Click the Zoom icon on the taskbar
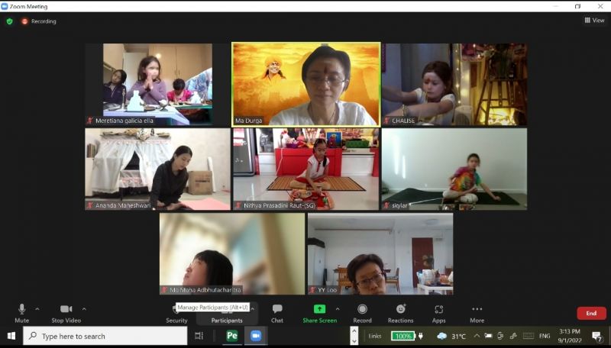Viewport: 611px width, 348px height. 256,336
